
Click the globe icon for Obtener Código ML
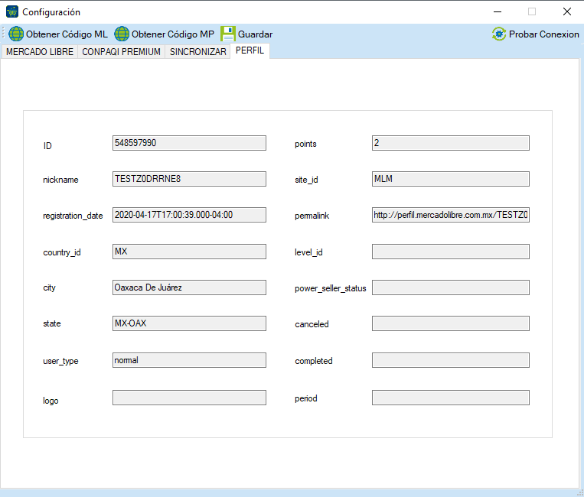click(x=16, y=34)
